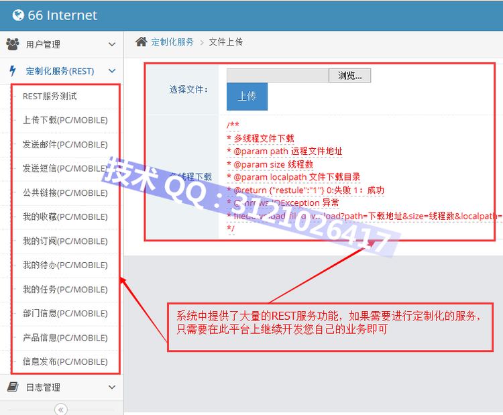Open 日志管理 menu section
Image resolution: width=503 pixels, height=415 pixels.
[62, 387]
